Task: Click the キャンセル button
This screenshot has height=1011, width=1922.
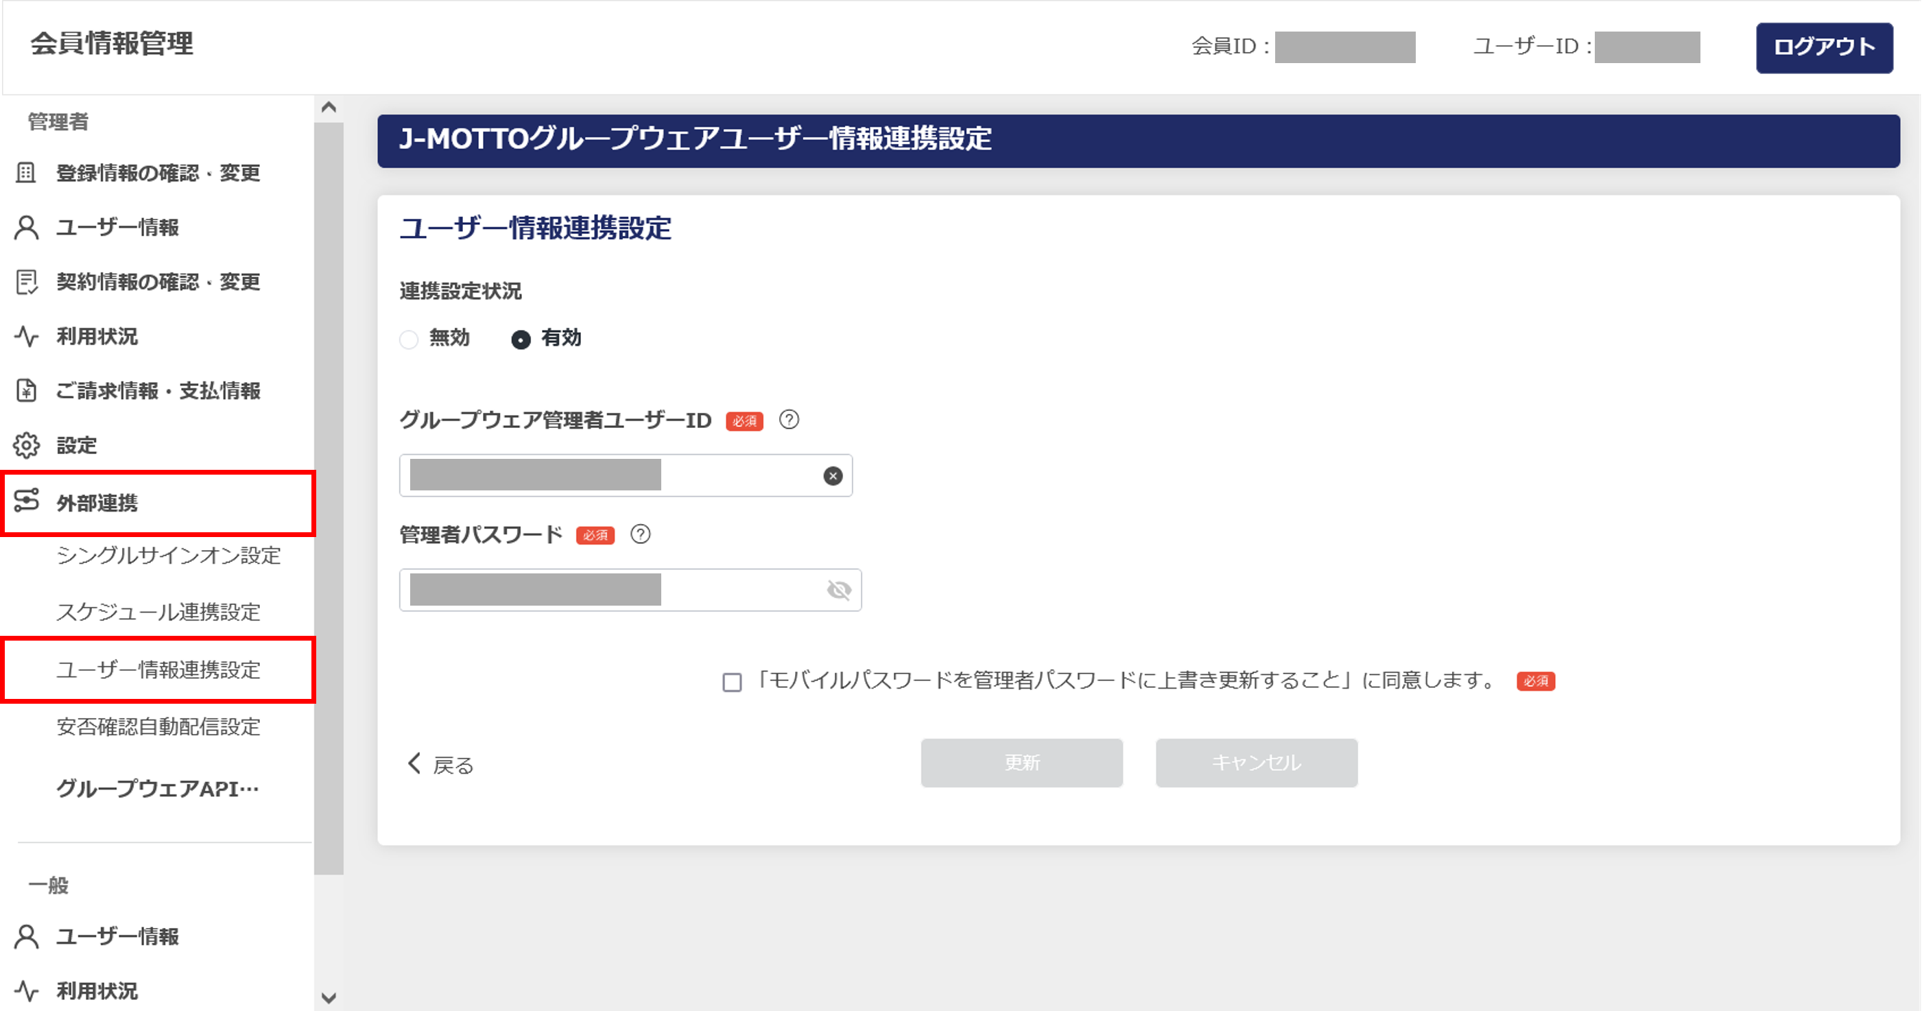Action: [x=1257, y=763]
